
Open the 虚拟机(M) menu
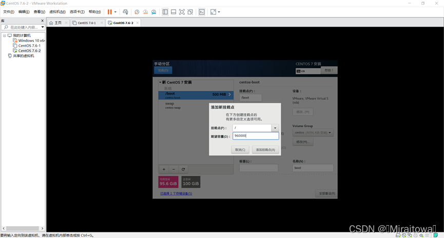click(57, 12)
